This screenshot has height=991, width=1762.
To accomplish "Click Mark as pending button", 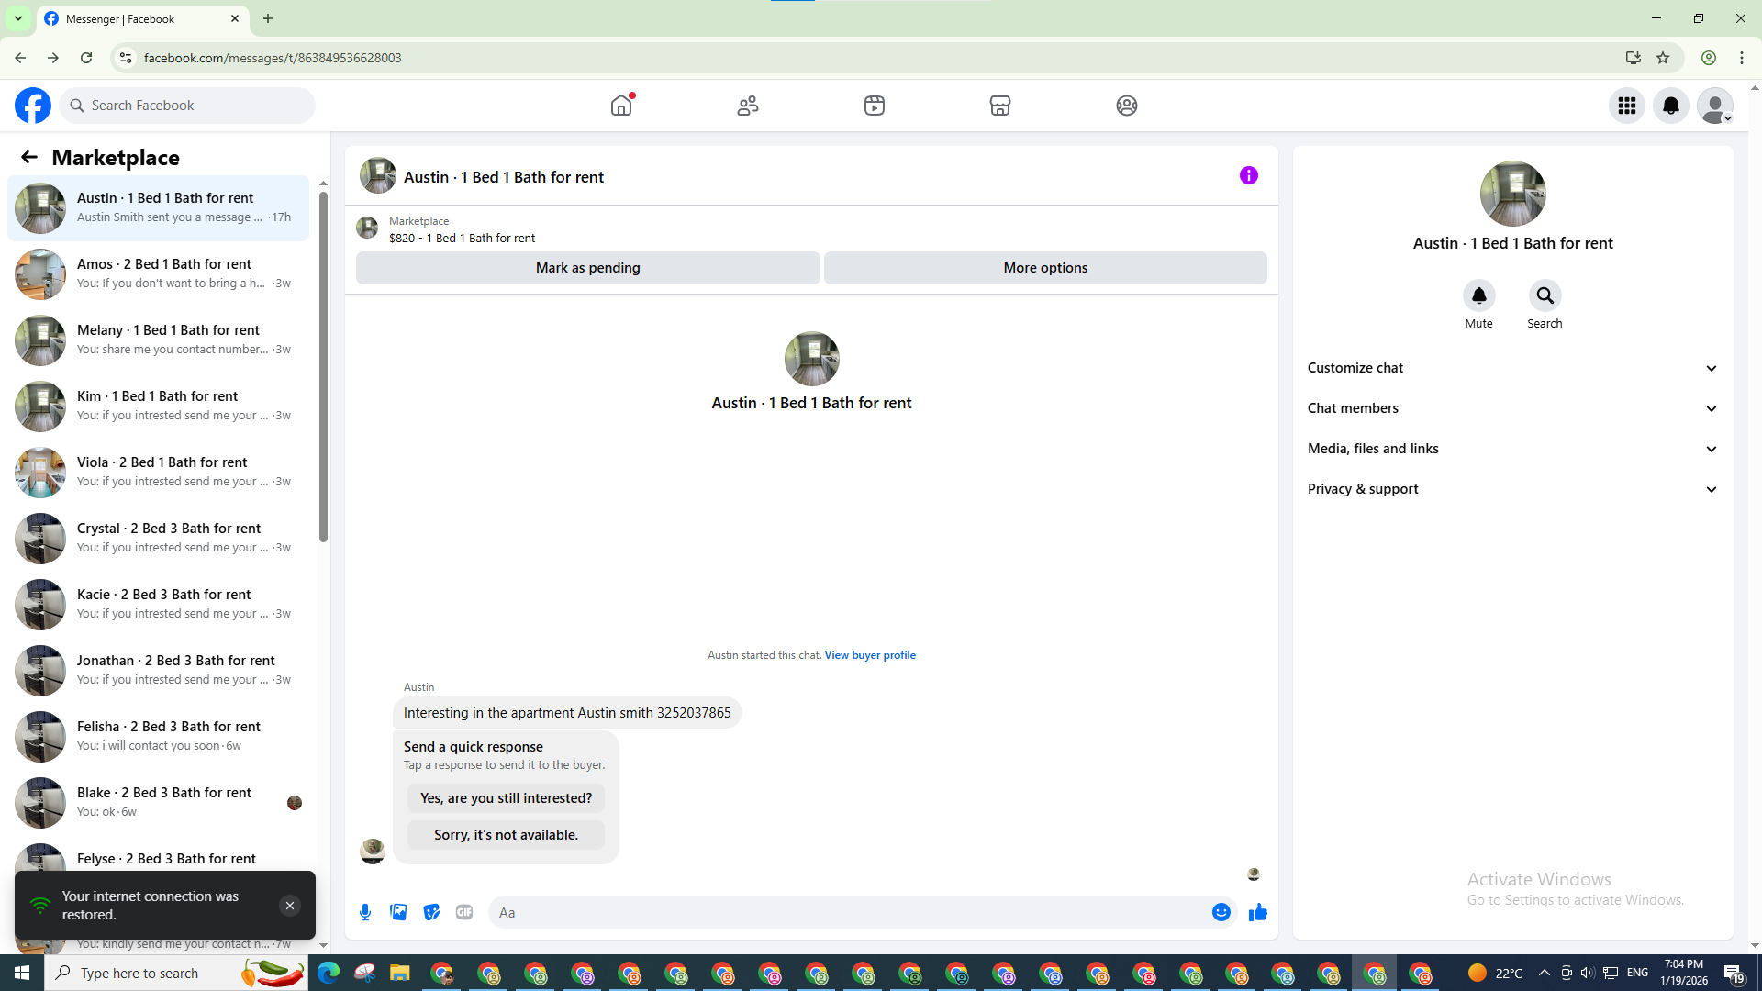I will click(x=587, y=268).
